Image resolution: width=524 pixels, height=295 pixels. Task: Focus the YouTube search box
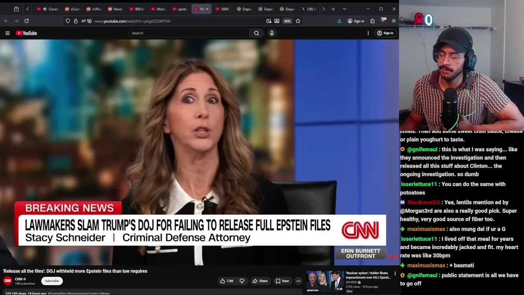189,33
